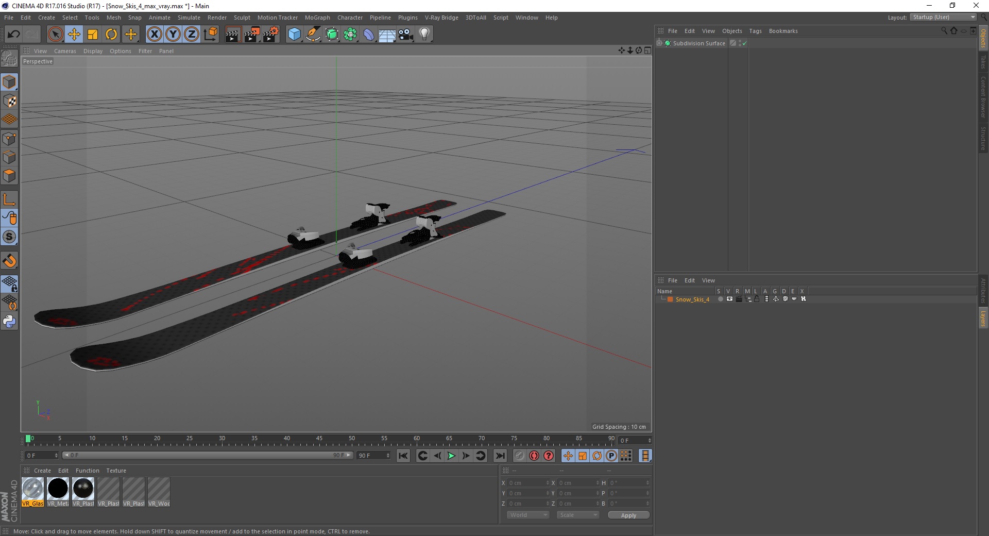The width and height of the screenshot is (989, 536).
Task: Open Edit Render Settings
Action: pyautogui.click(x=271, y=35)
